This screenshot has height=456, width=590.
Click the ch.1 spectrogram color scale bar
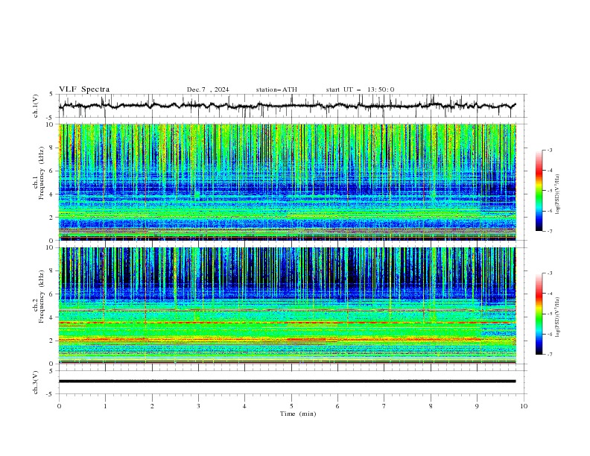pyautogui.click(x=539, y=191)
